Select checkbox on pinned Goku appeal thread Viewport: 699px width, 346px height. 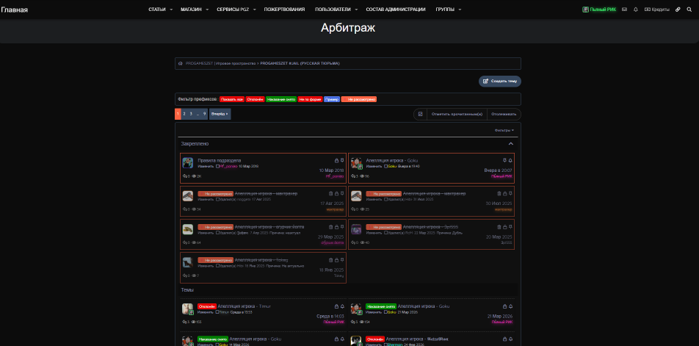pos(385,166)
